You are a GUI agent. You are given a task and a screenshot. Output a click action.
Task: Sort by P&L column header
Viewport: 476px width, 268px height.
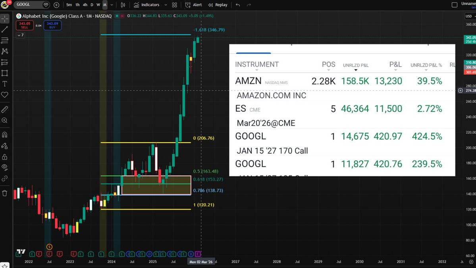[x=395, y=64]
